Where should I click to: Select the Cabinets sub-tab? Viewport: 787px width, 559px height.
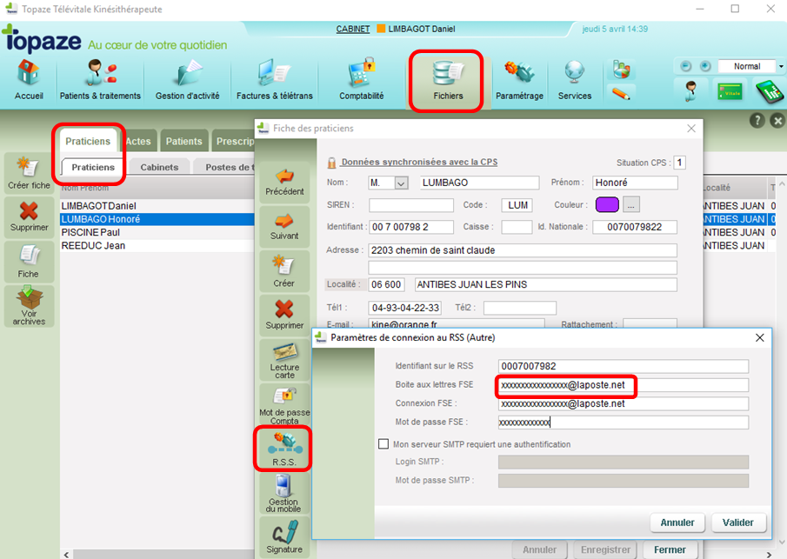pyautogui.click(x=159, y=167)
